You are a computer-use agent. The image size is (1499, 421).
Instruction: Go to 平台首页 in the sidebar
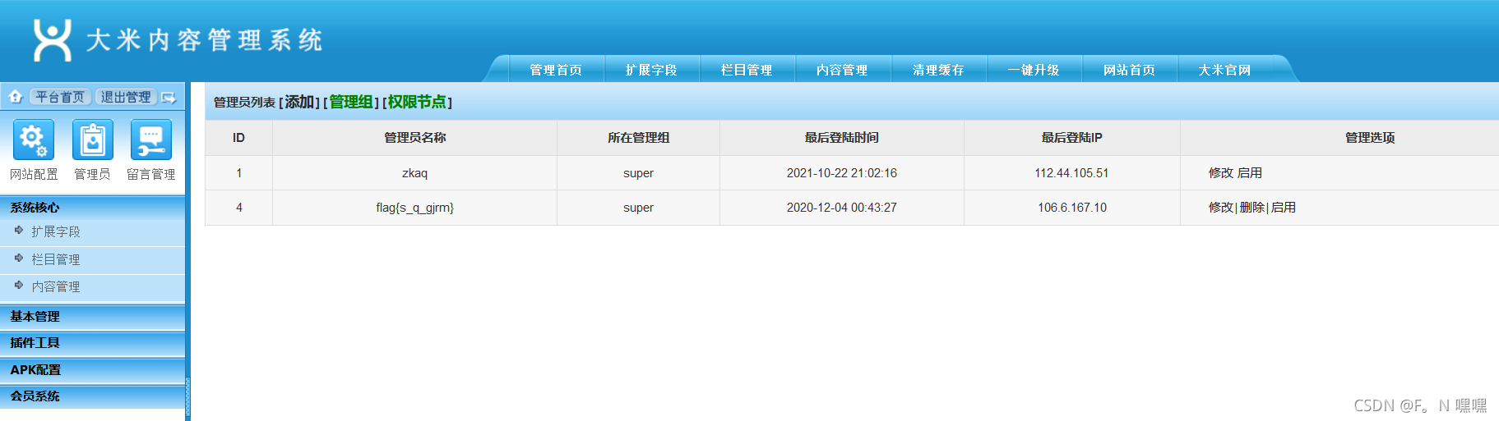60,97
